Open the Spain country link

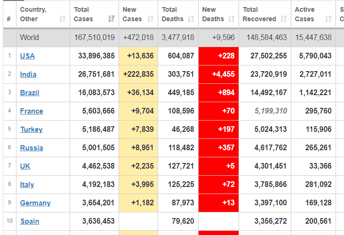tap(30, 221)
